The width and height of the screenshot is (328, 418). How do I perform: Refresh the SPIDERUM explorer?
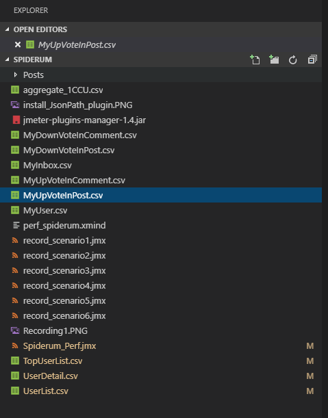293,60
